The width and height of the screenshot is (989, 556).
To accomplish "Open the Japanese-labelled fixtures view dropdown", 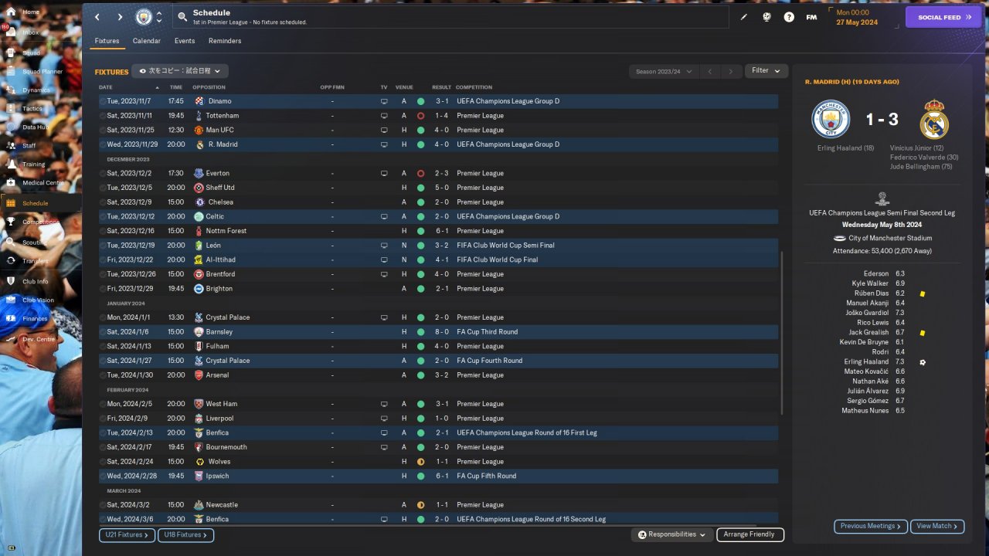I will click(x=179, y=71).
